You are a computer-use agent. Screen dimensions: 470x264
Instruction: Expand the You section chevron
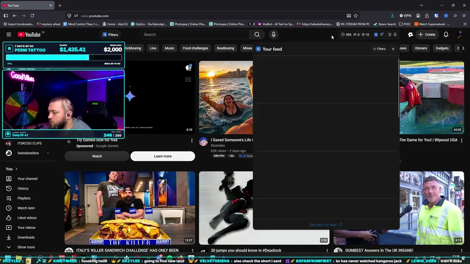[x=17, y=169]
